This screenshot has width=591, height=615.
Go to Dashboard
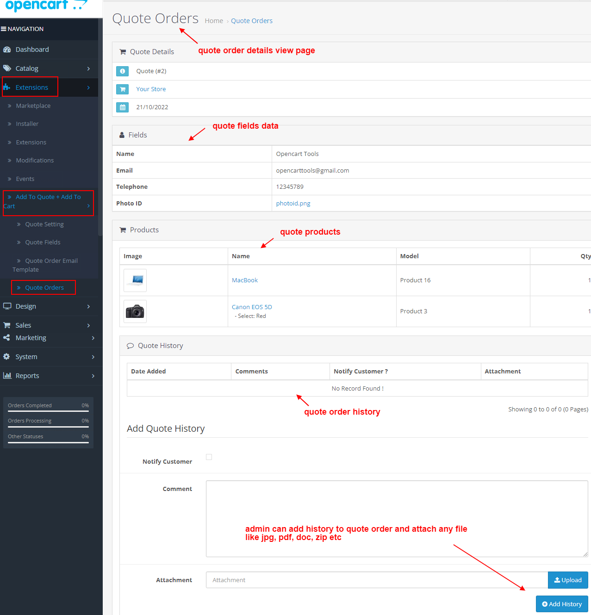32,50
